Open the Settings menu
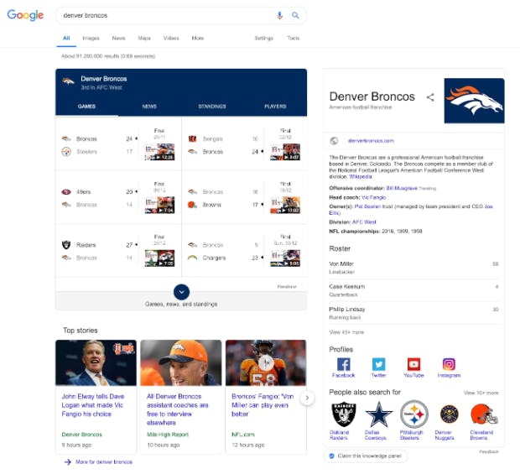This screenshot has width=520, height=474. [263, 38]
